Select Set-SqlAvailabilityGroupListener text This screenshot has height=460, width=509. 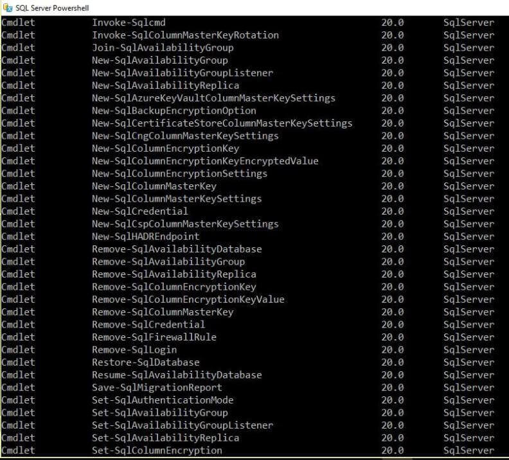pyautogui.click(x=183, y=425)
